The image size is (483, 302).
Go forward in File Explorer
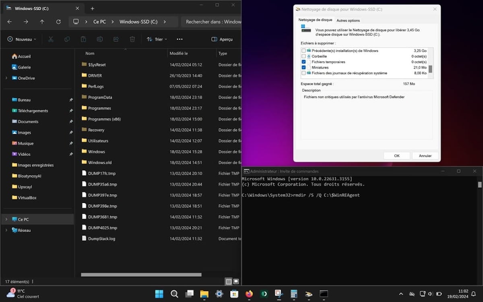tap(26, 22)
